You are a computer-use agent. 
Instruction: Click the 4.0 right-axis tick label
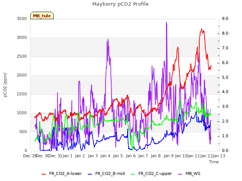225,92
